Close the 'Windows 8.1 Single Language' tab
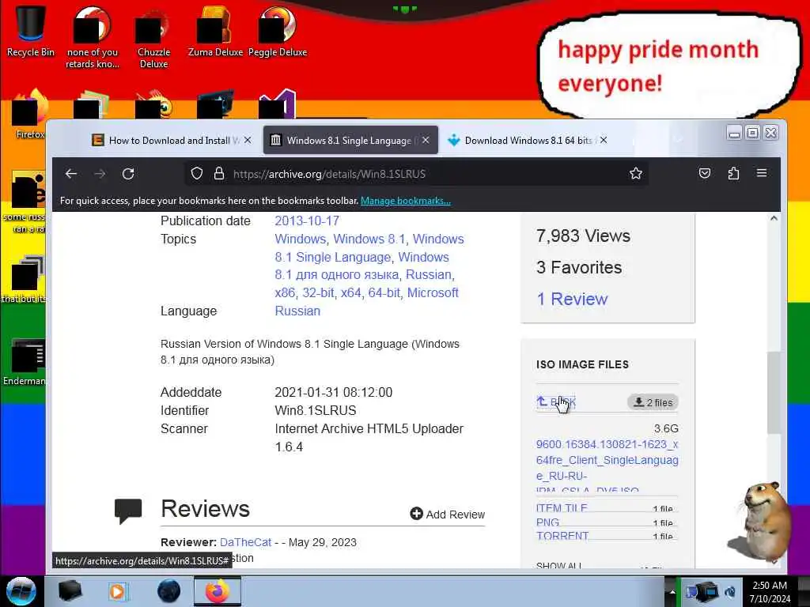This screenshot has height=607, width=810. click(x=426, y=141)
